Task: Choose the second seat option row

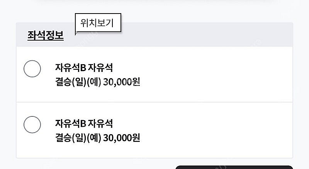Action: (154, 130)
